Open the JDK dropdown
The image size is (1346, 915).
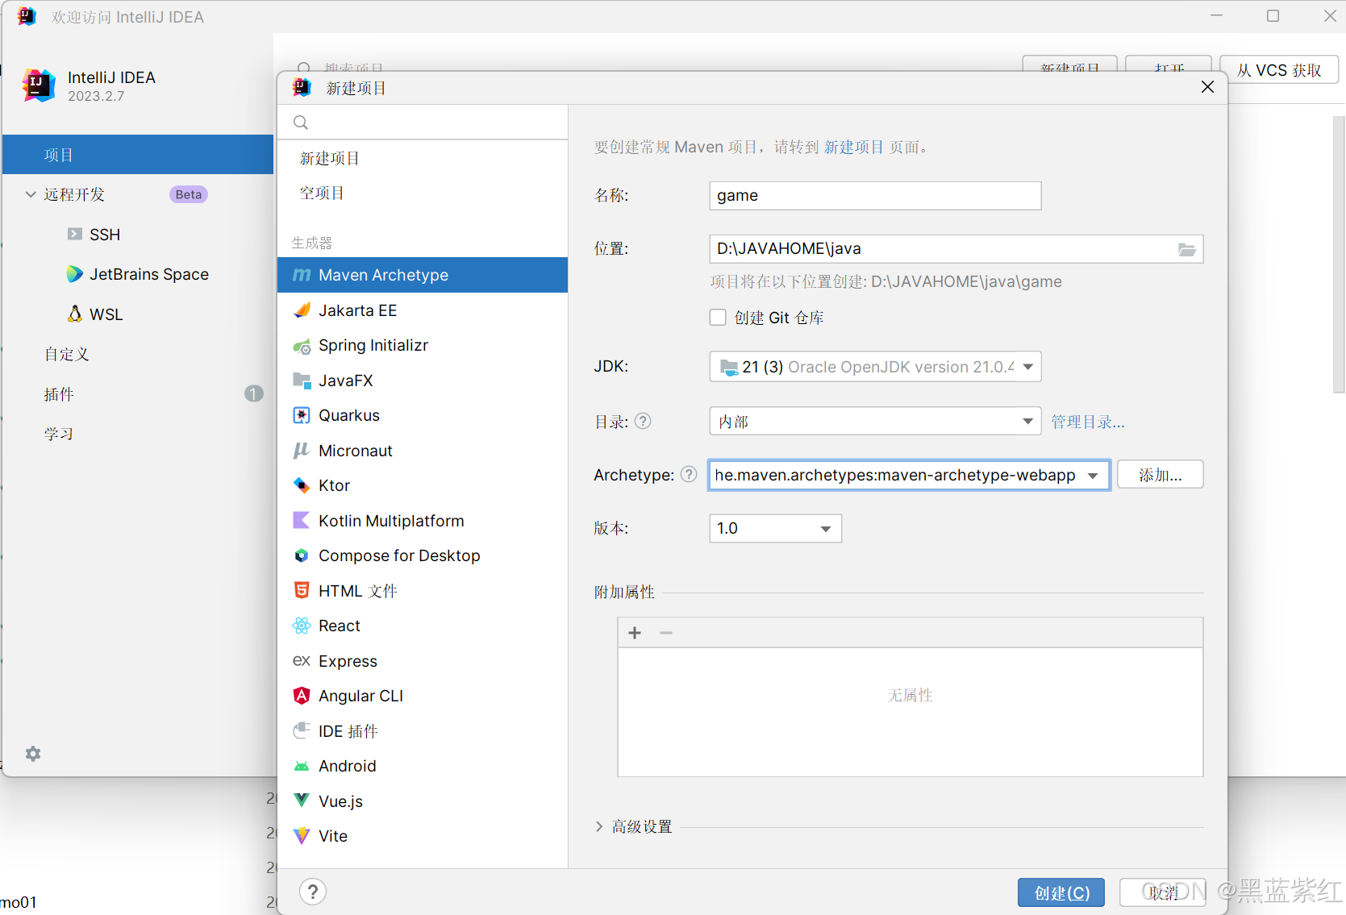(875, 367)
